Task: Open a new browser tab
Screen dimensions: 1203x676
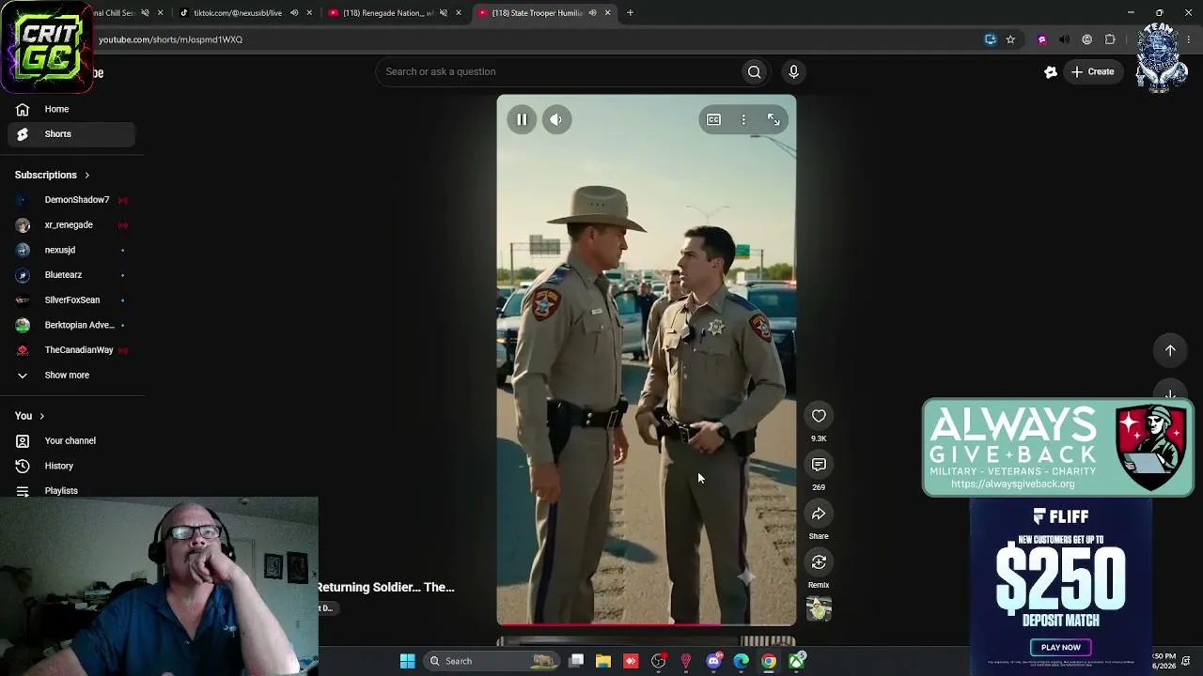Action: coord(630,13)
